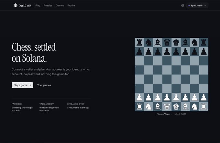Expand the Fpa2…nzhP wallet dropdown
Viewport: 220px width, 143px height.
pyautogui.click(x=197, y=5)
